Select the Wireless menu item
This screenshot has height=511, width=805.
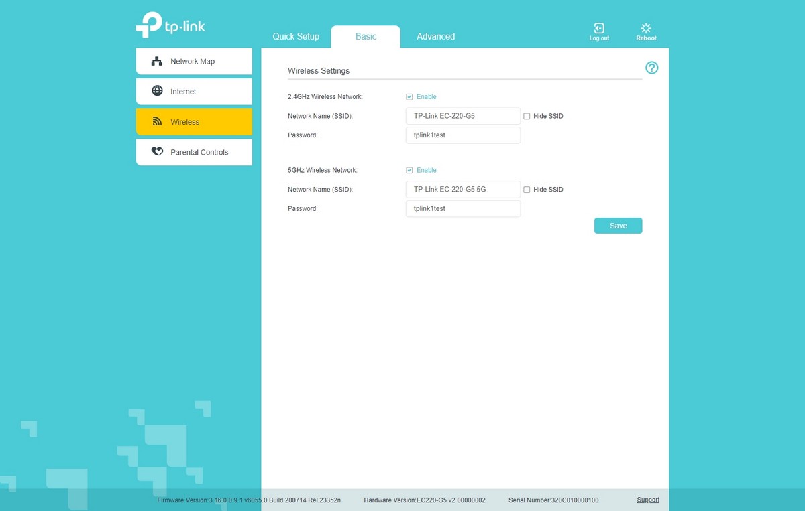point(194,122)
